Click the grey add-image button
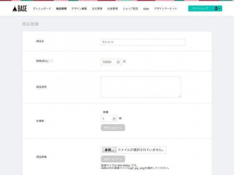Image resolution: width=234 pixels, height=175 pixels. 113,159
